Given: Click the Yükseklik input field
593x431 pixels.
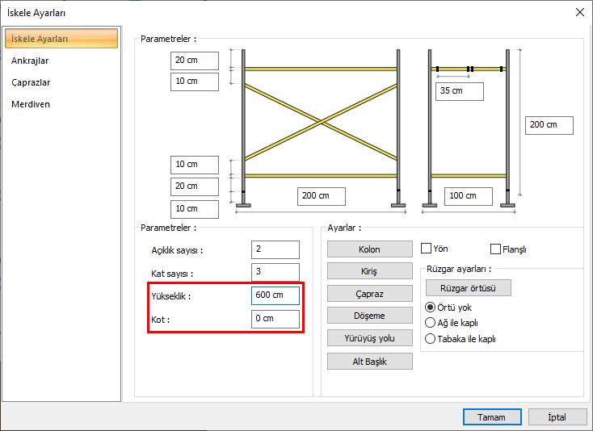Looking at the screenshot, I should coord(275,295).
